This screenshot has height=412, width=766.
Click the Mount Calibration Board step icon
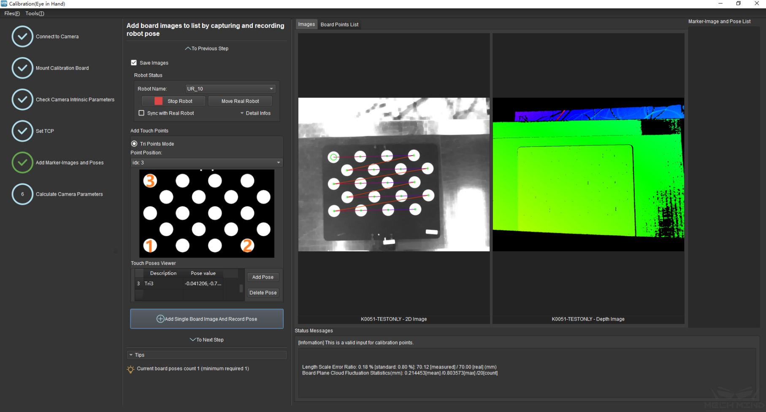[22, 68]
